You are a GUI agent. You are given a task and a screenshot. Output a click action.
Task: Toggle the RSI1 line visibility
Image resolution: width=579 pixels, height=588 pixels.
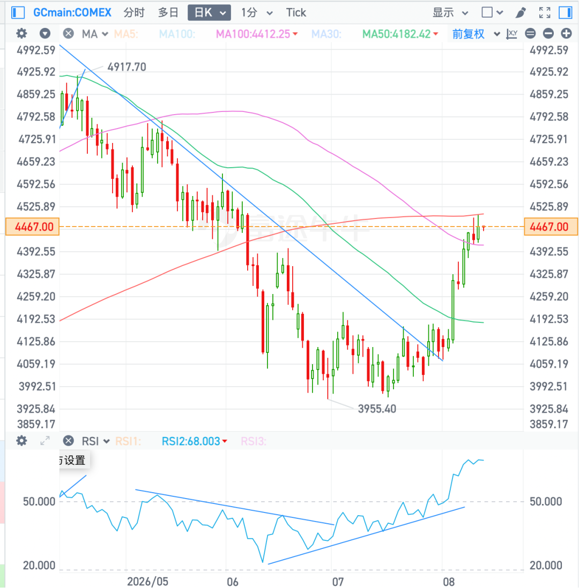point(128,441)
